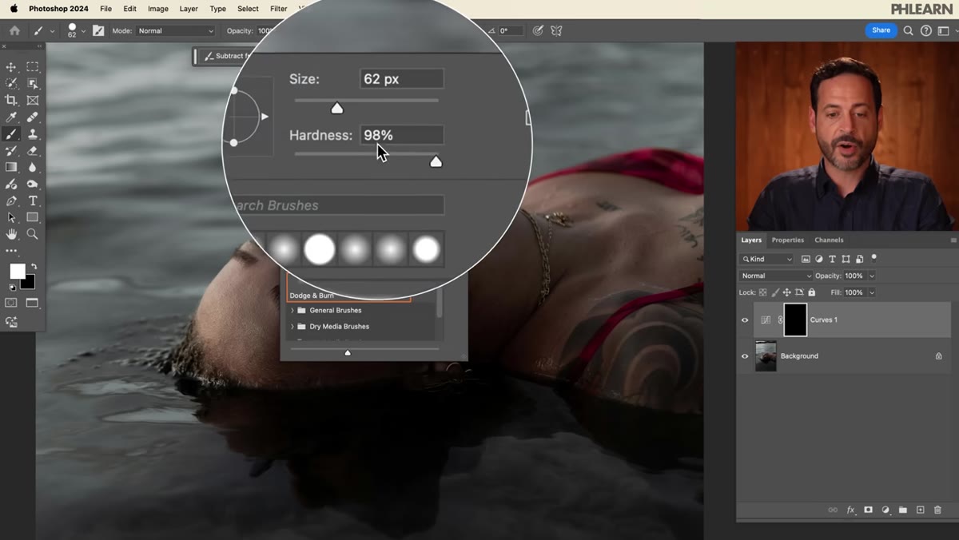This screenshot has height=540, width=959.
Task: Toggle lock image pixels
Action: pos(774,292)
